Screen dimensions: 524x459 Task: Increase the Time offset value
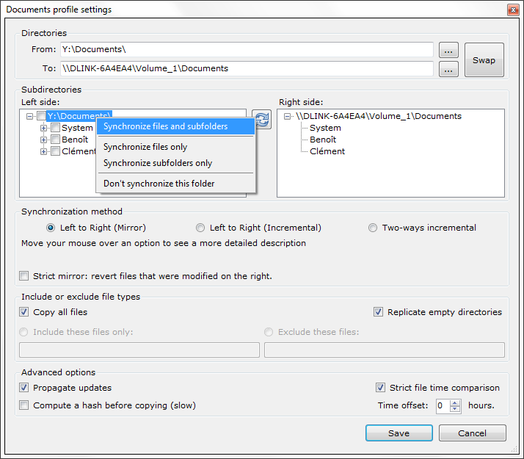click(455, 402)
